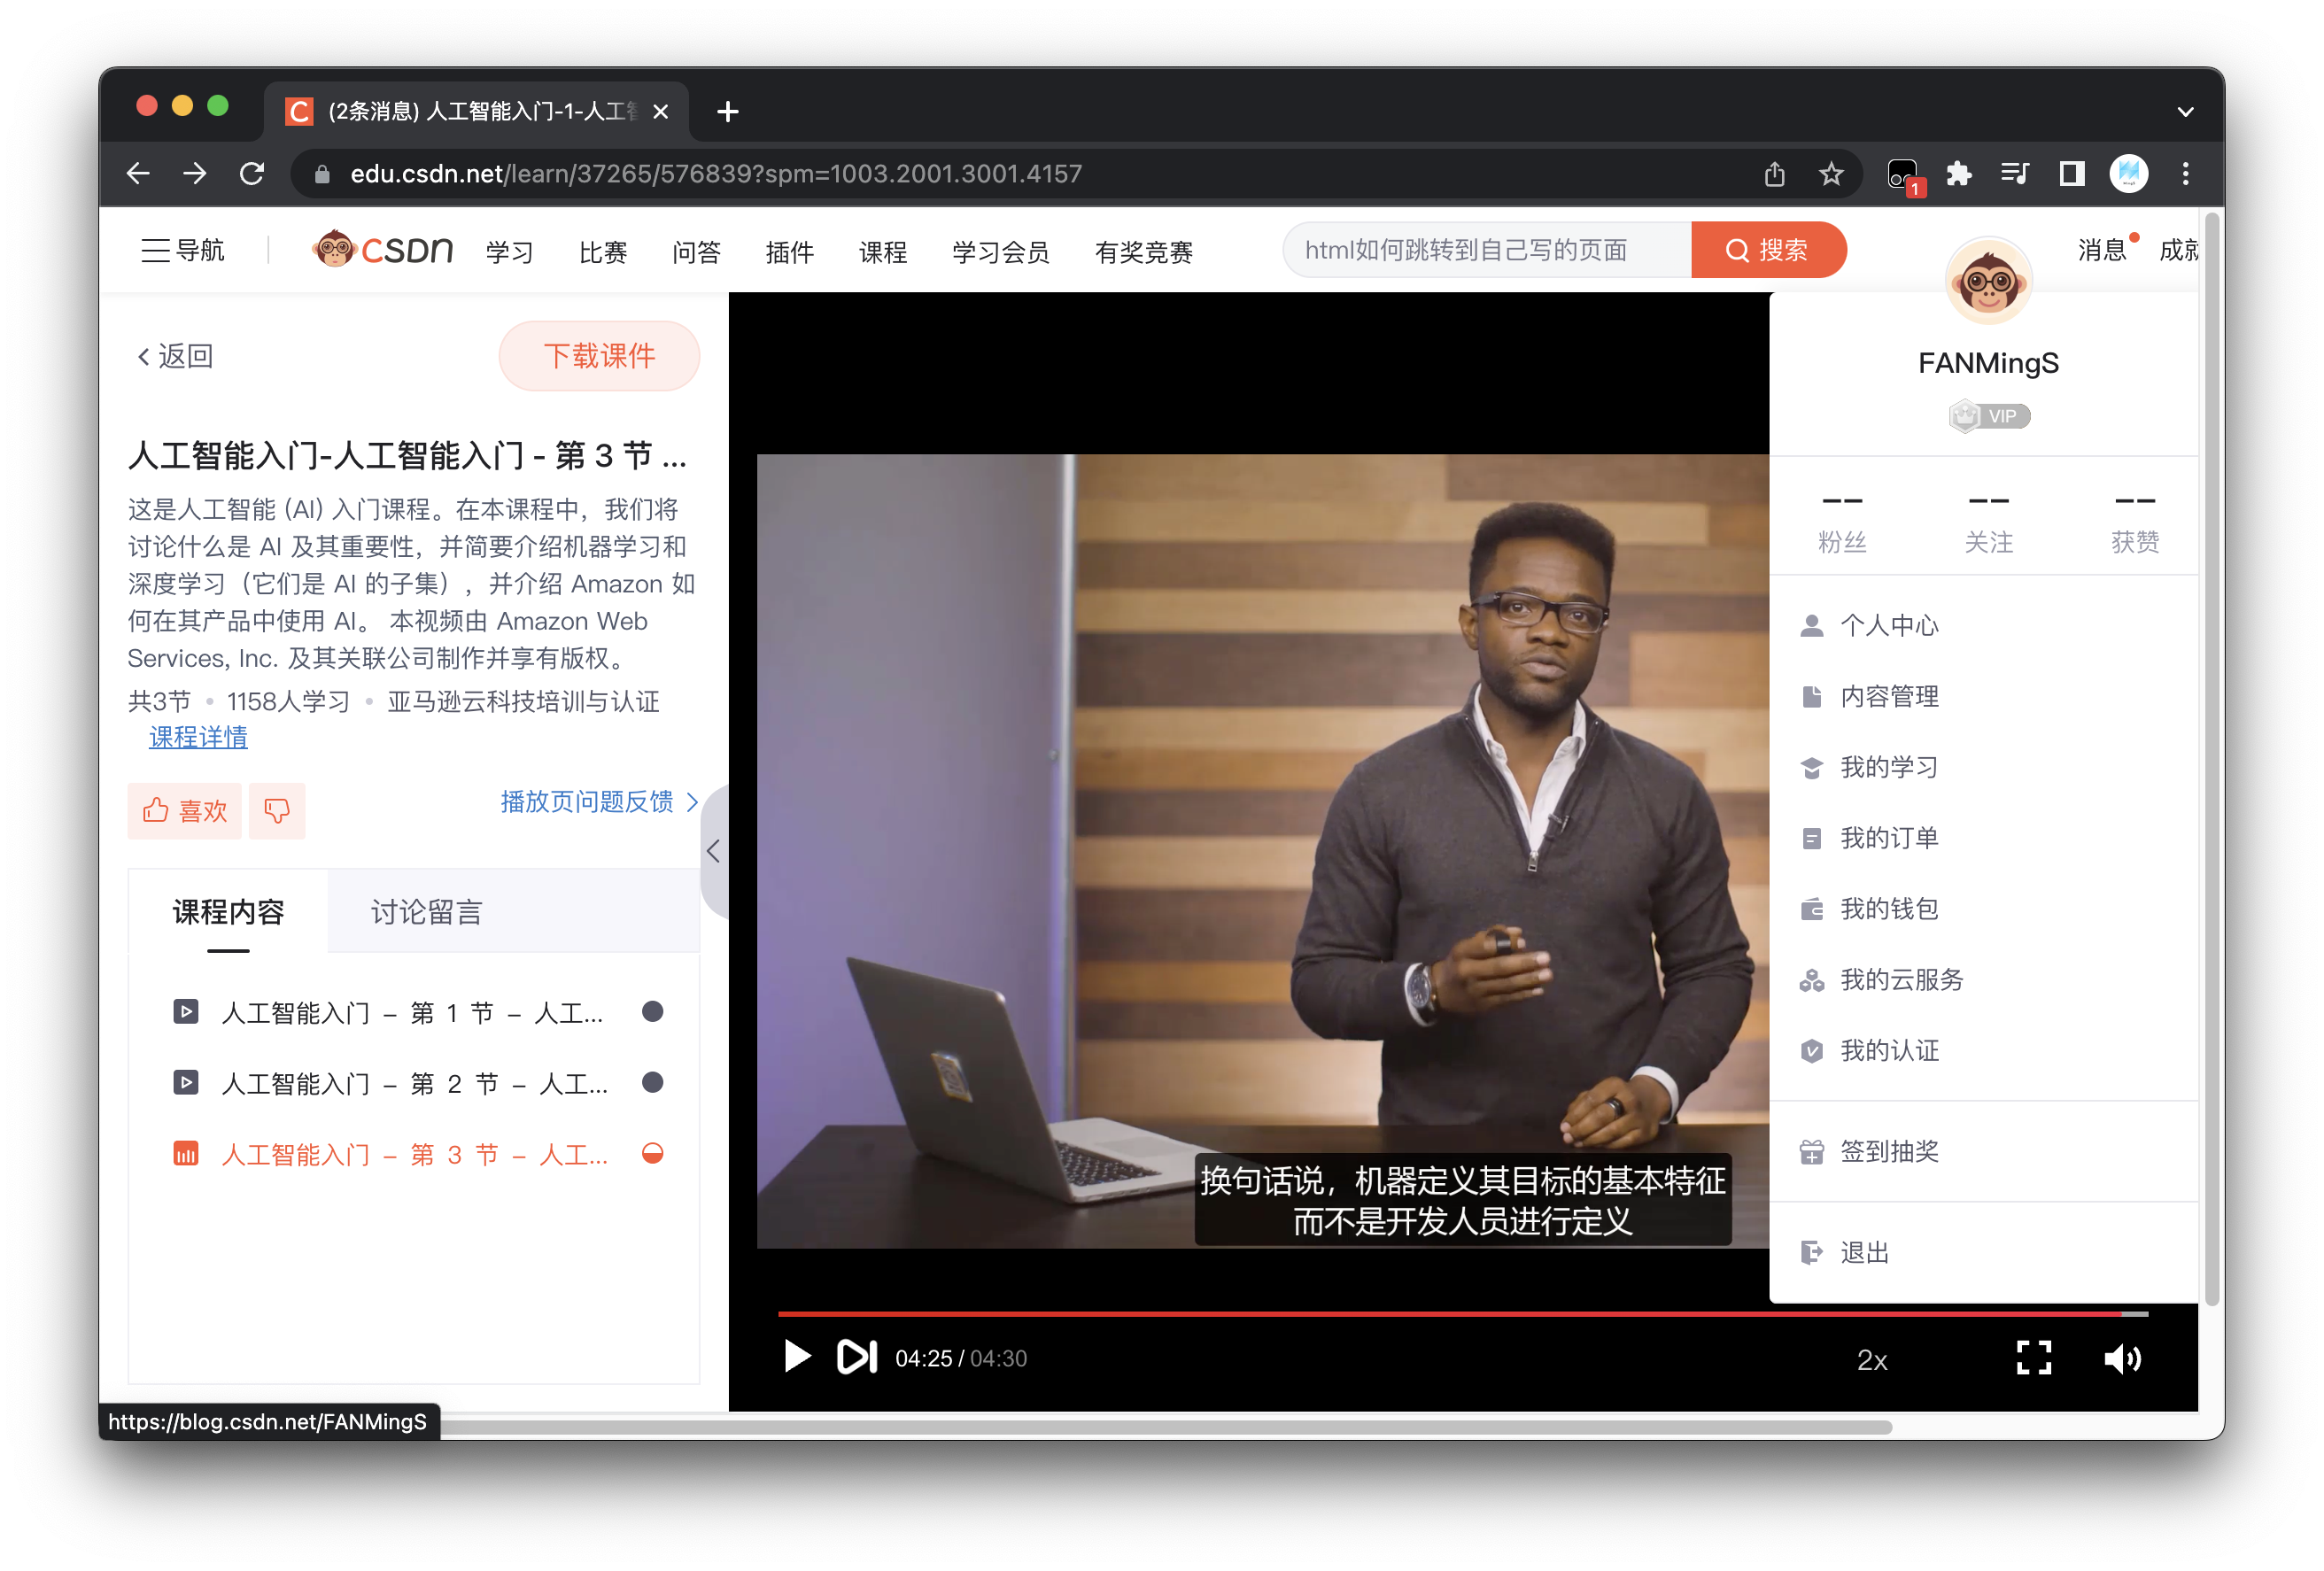The width and height of the screenshot is (2324, 1571).
Task: Click the video progress bar
Action: point(1400,1314)
